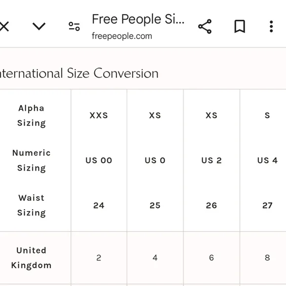Share the Free People size page
Screen dimensions: 286x286
click(x=205, y=27)
